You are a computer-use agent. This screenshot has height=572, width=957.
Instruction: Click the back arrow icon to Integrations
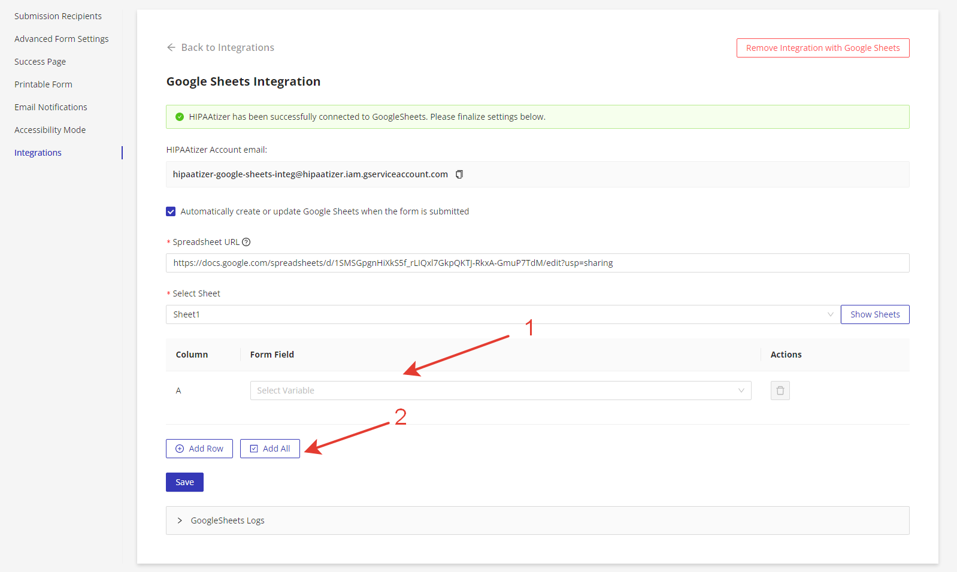(x=171, y=47)
